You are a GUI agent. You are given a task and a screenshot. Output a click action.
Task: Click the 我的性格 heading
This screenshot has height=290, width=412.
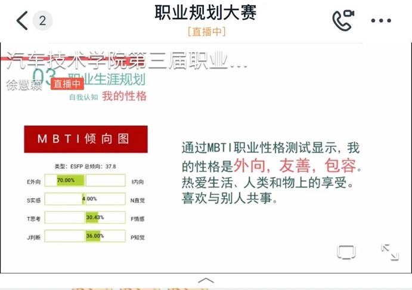pyautogui.click(x=124, y=96)
